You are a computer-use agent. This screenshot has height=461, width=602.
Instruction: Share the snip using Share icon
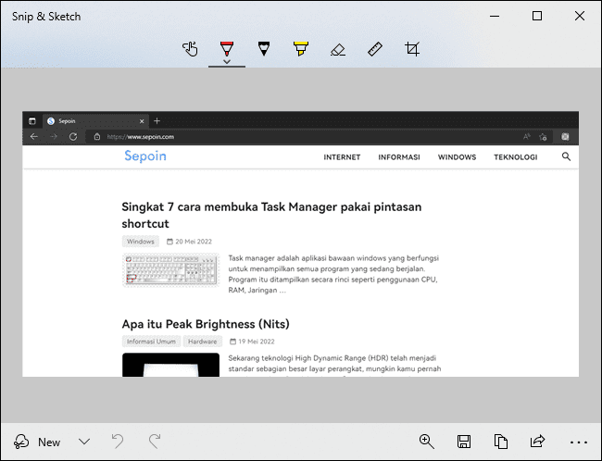point(537,442)
